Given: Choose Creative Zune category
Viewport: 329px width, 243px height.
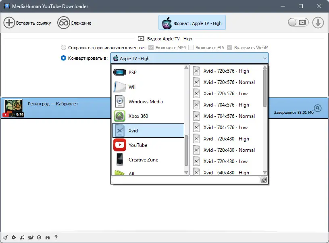Looking at the screenshot, I should (x=148, y=159).
